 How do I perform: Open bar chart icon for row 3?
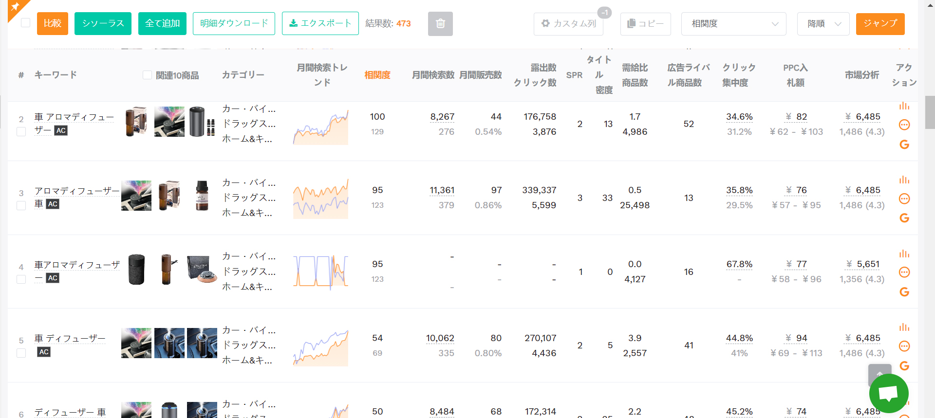point(904,180)
